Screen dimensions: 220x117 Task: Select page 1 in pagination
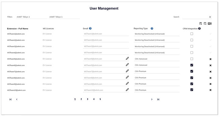(75, 99)
